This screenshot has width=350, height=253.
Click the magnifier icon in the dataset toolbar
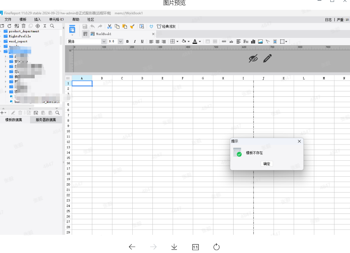[x=57, y=113]
